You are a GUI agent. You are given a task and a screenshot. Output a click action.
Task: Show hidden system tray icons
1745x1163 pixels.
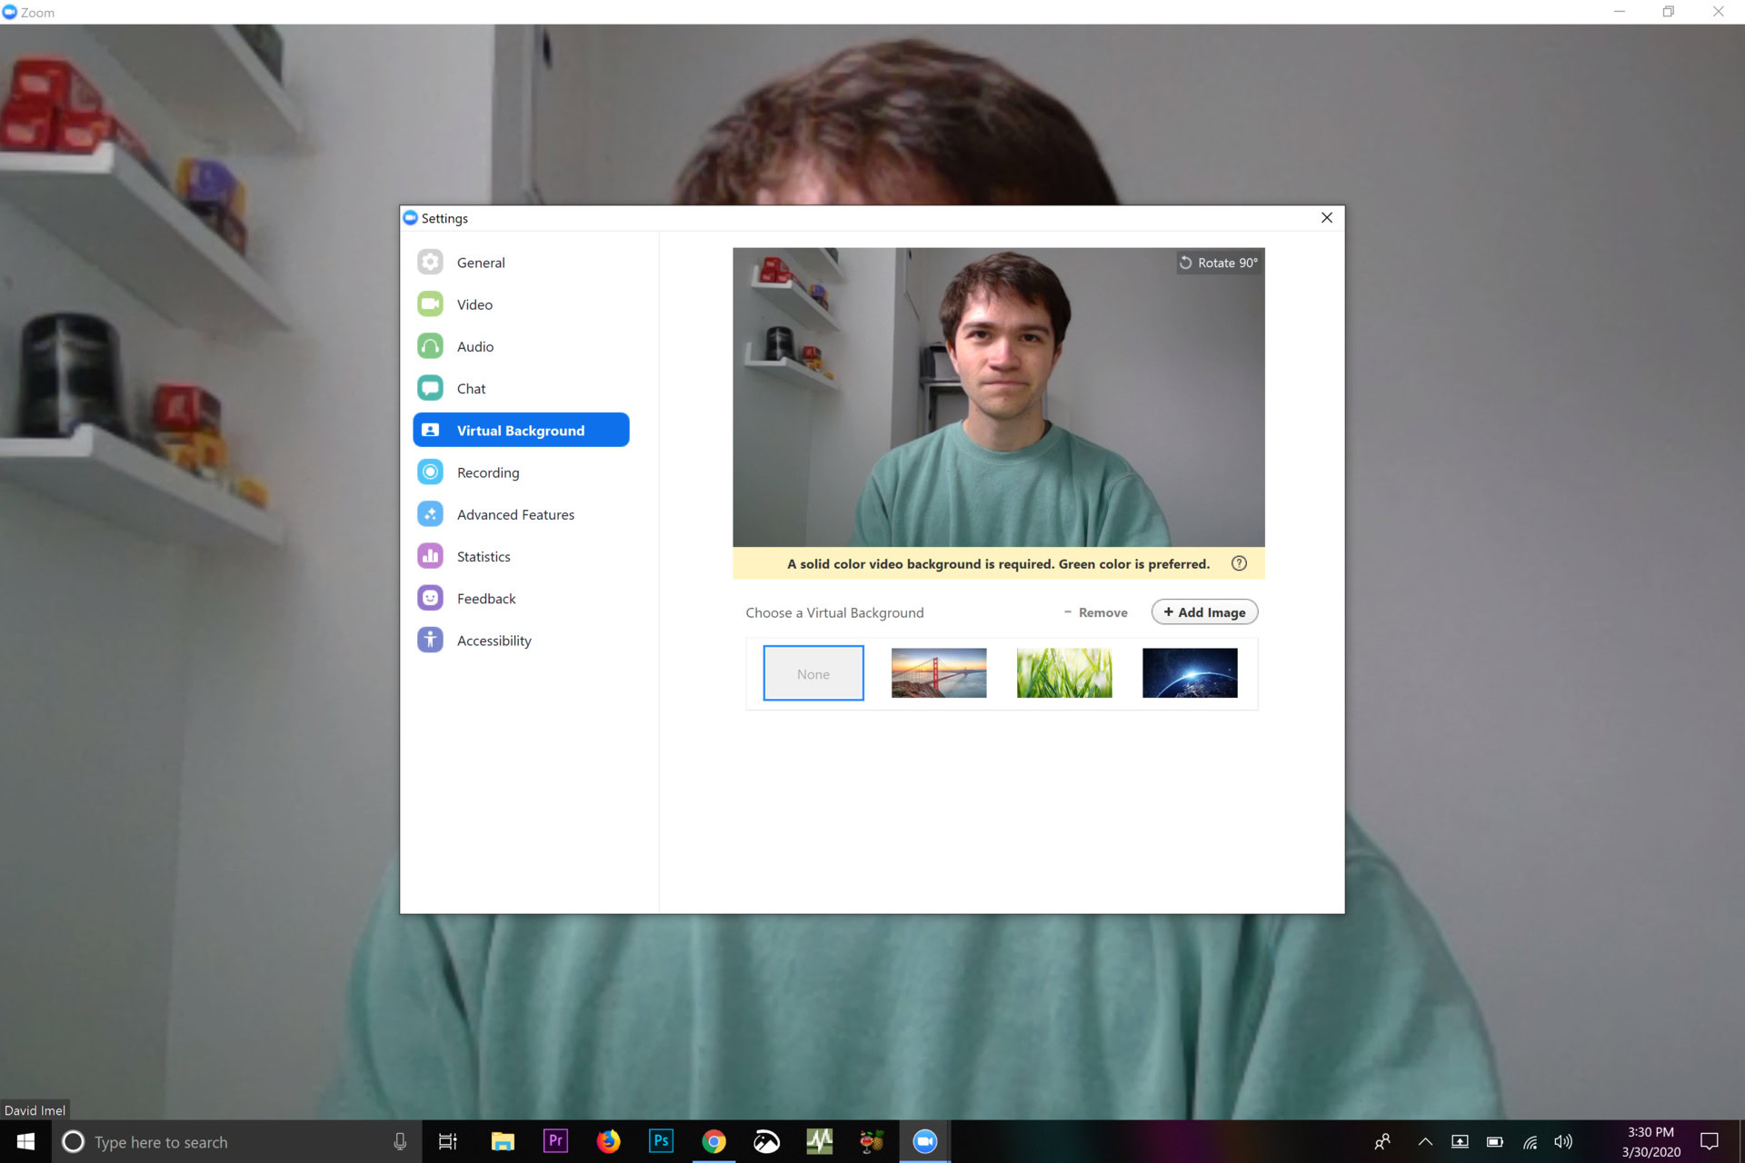coord(1425,1142)
